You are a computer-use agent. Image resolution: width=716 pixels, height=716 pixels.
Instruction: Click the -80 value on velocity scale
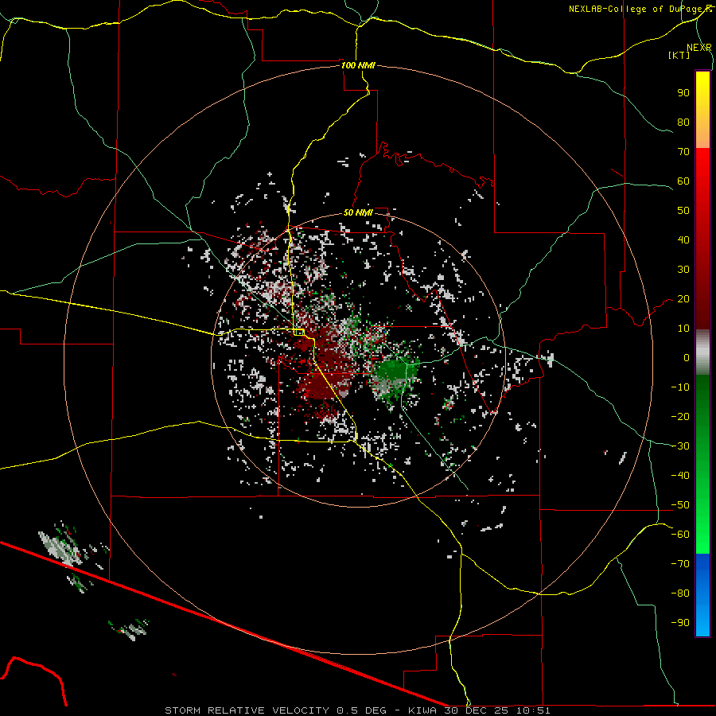click(680, 593)
